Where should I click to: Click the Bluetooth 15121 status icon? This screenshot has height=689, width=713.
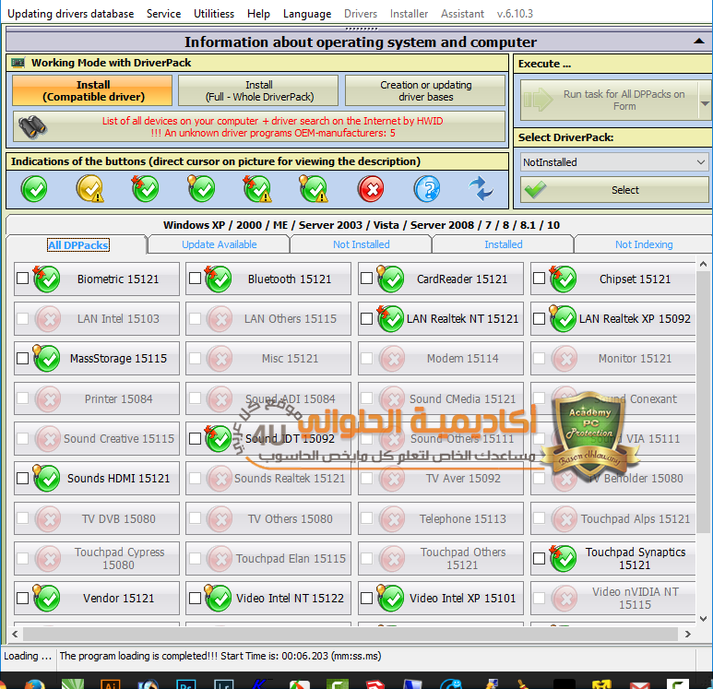[x=219, y=279]
